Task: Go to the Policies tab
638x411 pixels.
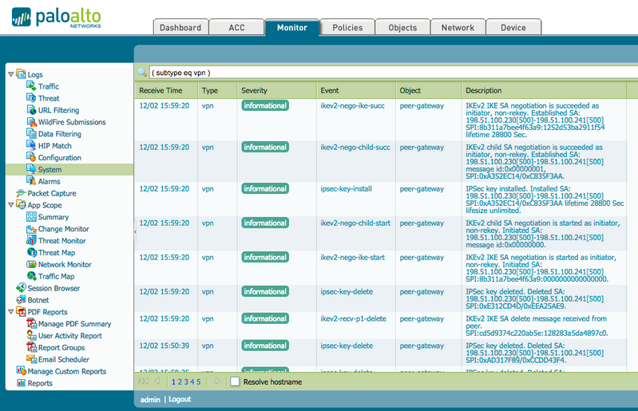Action: tap(347, 27)
